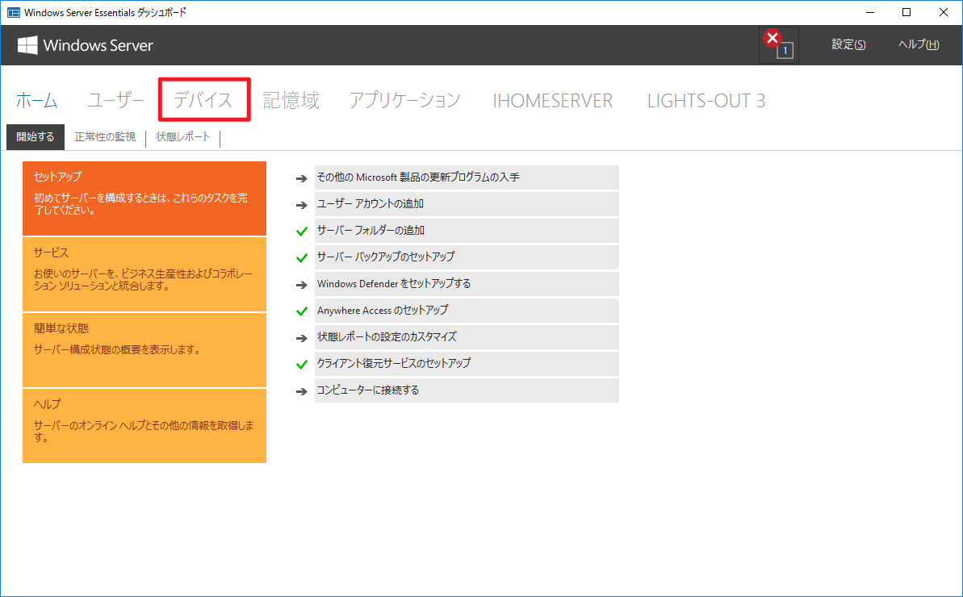Viewport: 963px width, 597px height.
Task: Open サーバー バックアップのセットアップ task
Action: pos(467,257)
